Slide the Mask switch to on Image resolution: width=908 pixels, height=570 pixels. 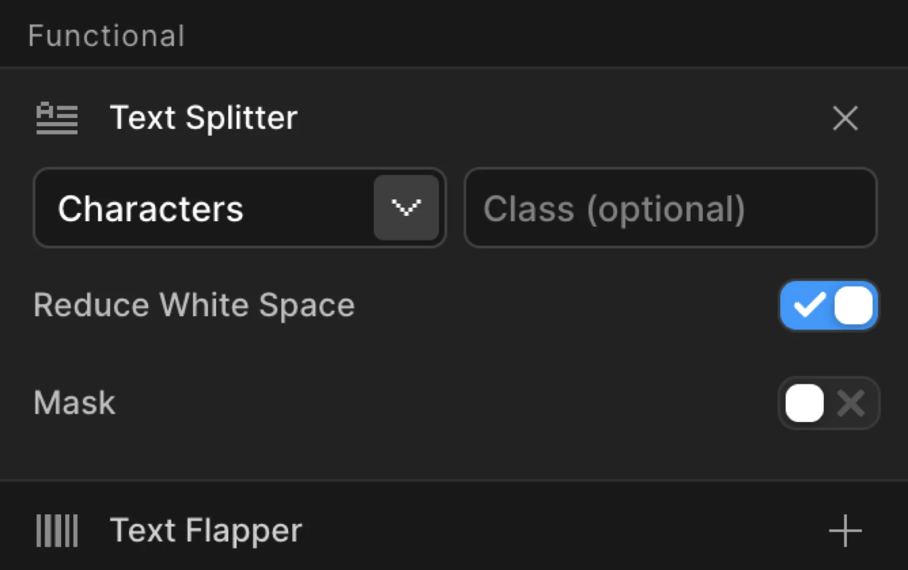pos(828,403)
